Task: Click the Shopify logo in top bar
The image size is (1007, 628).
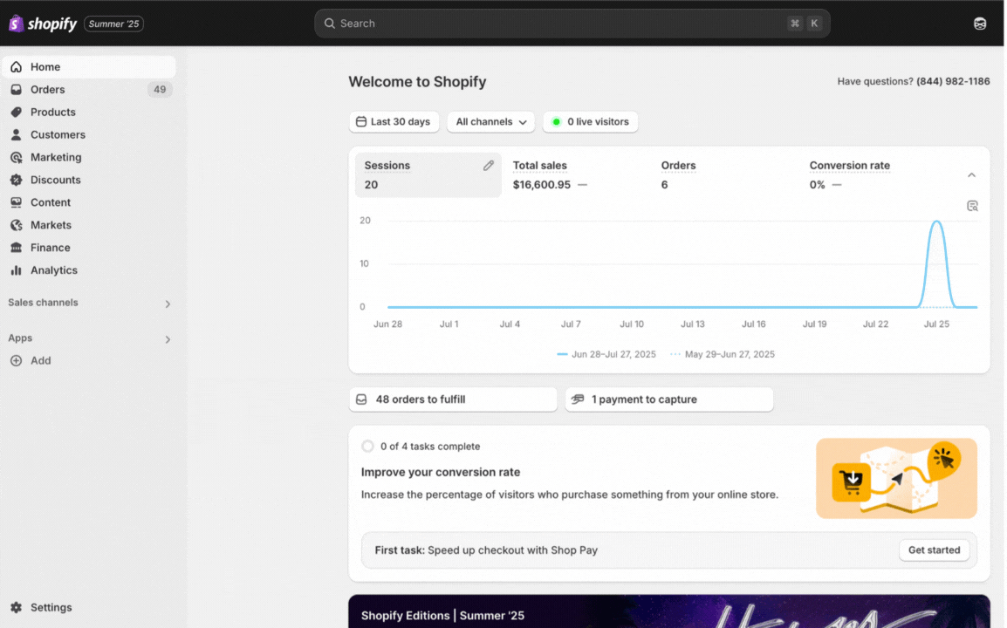Action: 43,24
